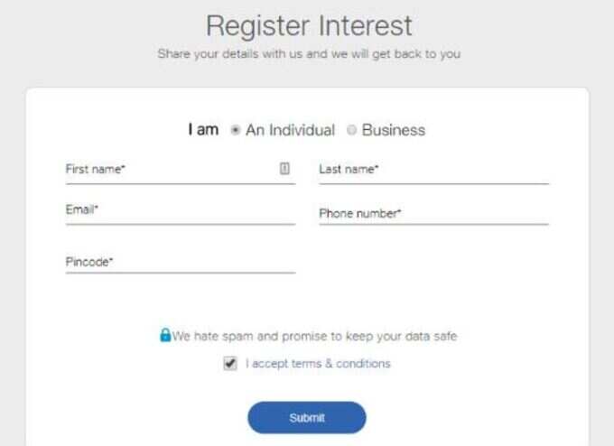Click the 'Share your details with us' subtitle
Viewport: 614px width, 446px height.
(x=309, y=53)
